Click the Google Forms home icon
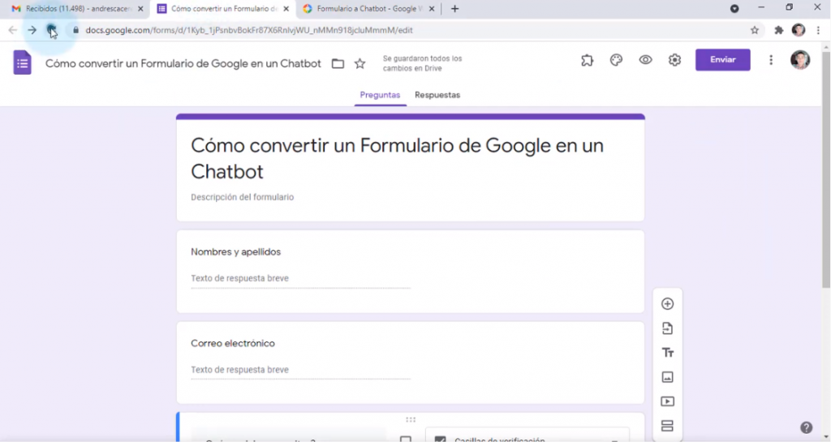Screen dimensions: 831x442 pyautogui.click(x=22, y=62)
